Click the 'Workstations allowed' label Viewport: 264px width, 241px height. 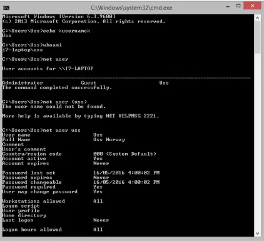tap(34, 201)
